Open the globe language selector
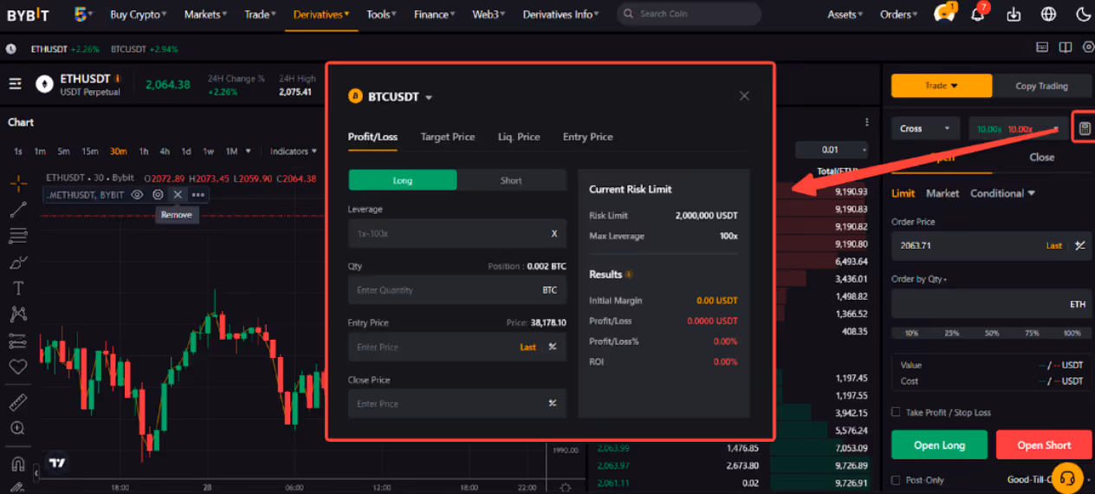1095x494 pixels. point(1049,15)
